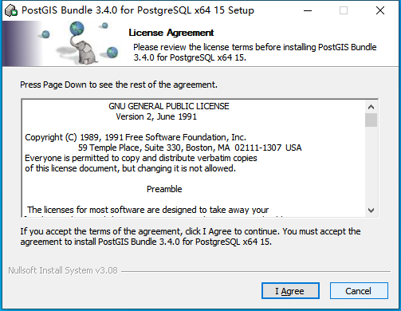Click the disabled maximize window button
The width and height of the screenshot is (401, 311).
(x=344, y=10)
